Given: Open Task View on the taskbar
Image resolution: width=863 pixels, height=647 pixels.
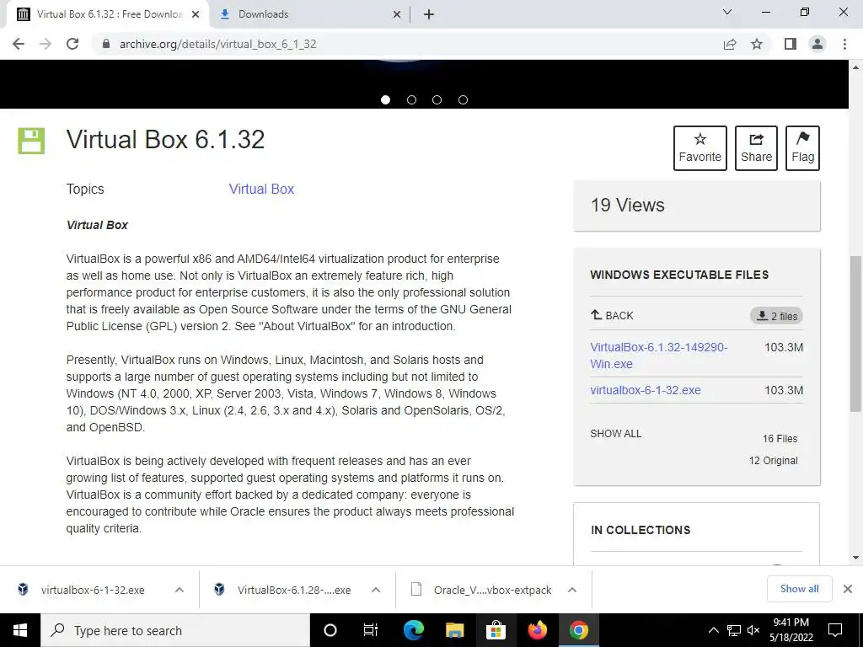Looking at the screenshot, I should pos(371,630).
